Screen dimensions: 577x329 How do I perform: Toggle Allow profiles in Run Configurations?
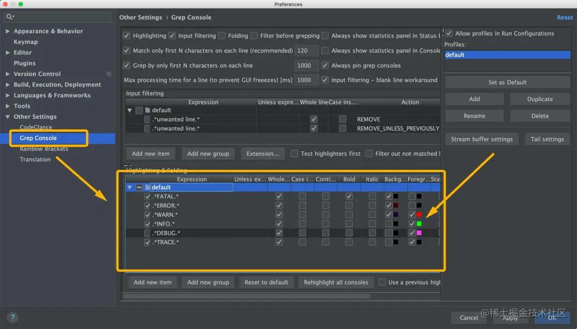pyautogui.click(x=449, y=34)
